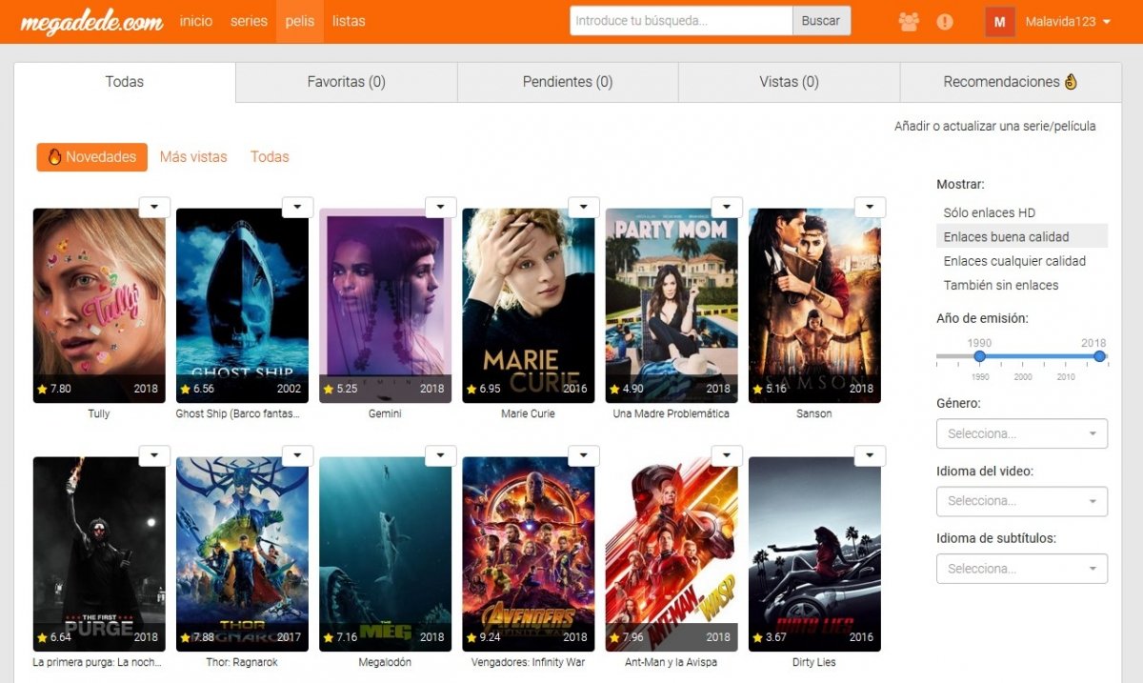Click the 1990 year slider handle
Screen dimensions: 1143x683
979,356
